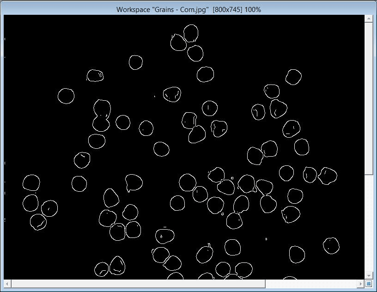Click the vertical scrollbar up arrow
The height and width of the screenshot is (292, 377).
click(369, 18)
